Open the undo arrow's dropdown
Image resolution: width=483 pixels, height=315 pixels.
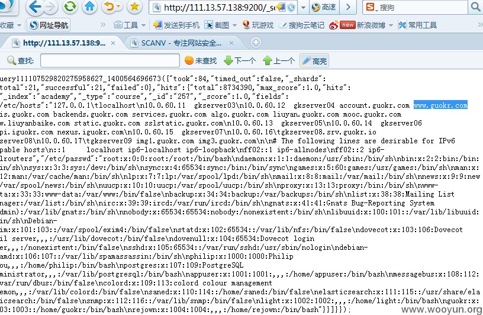tap(118, 7)
